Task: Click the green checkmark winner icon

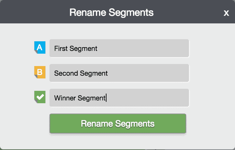Action: click(x=40, y=97)
